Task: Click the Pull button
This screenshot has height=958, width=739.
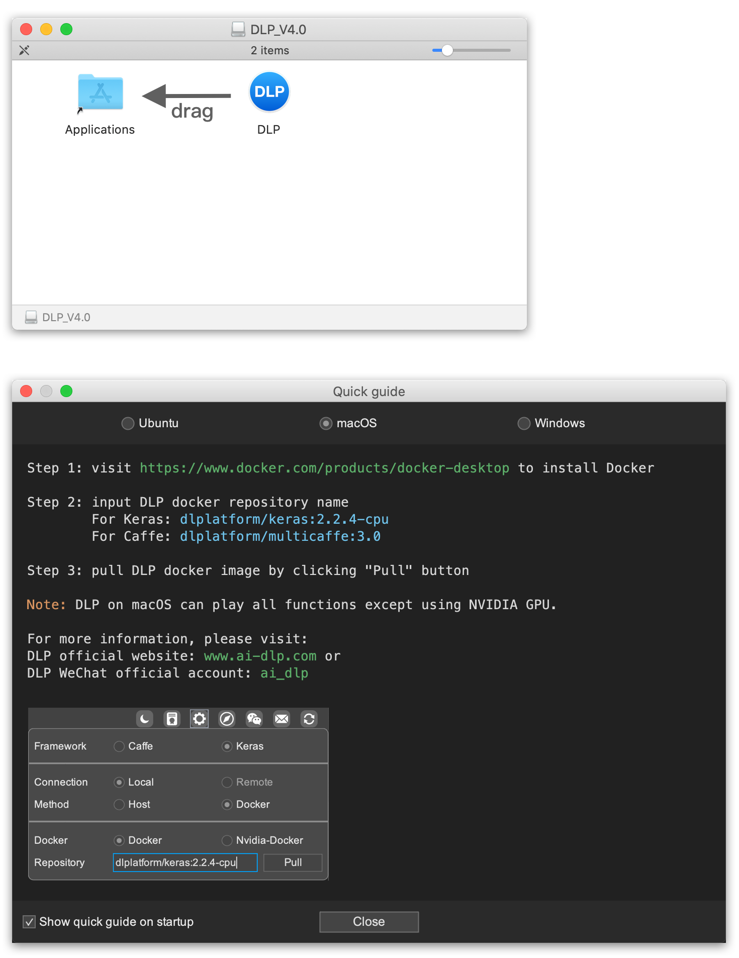Action: point(293,863)
